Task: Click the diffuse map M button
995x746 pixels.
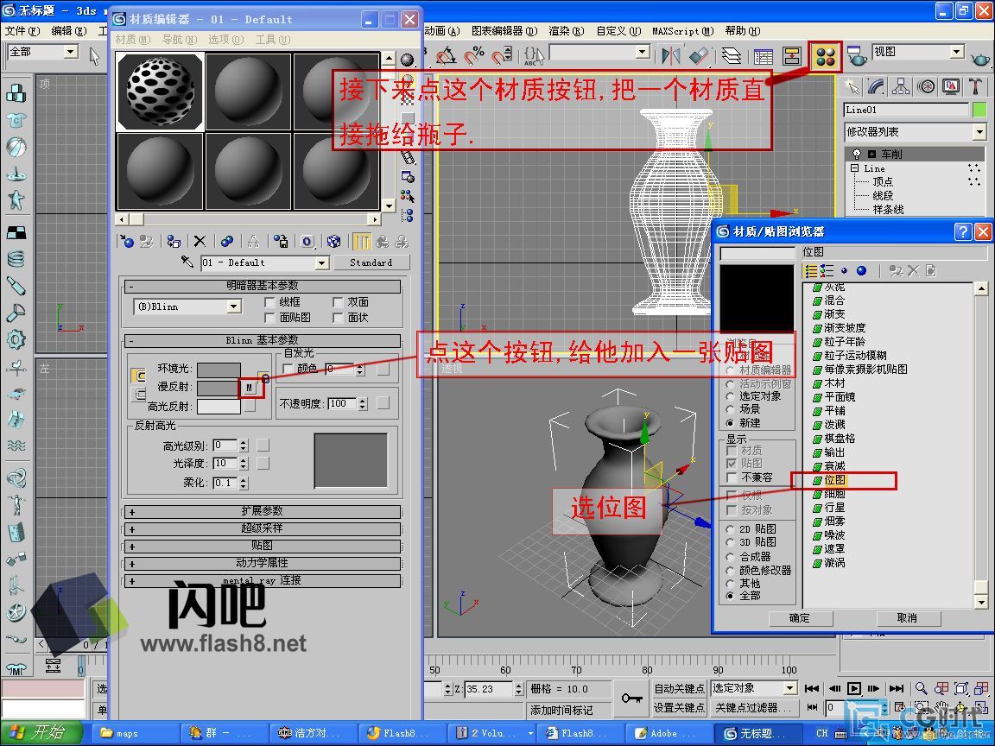Action: click(x=250, y=388)
